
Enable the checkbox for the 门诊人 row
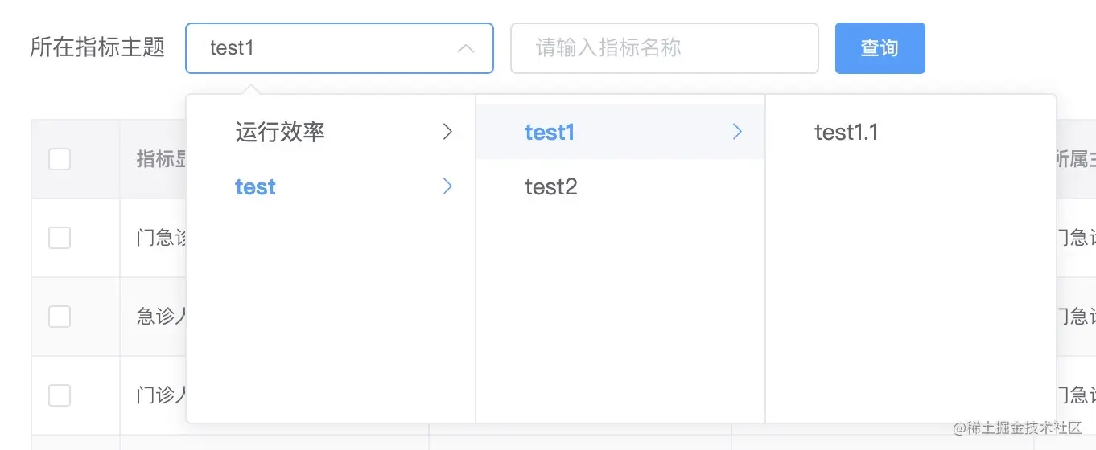pyautogui.click(x=60, y=395)
